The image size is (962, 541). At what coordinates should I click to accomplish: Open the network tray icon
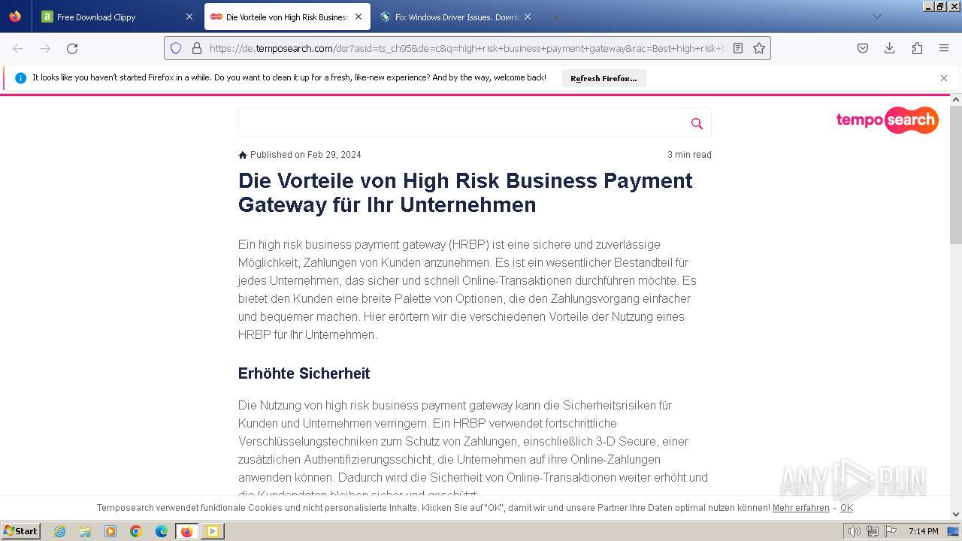pyautogui.click(x=872, y=531)
